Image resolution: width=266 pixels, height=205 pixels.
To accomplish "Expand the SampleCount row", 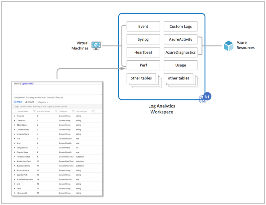I will [x=14, y=148].
